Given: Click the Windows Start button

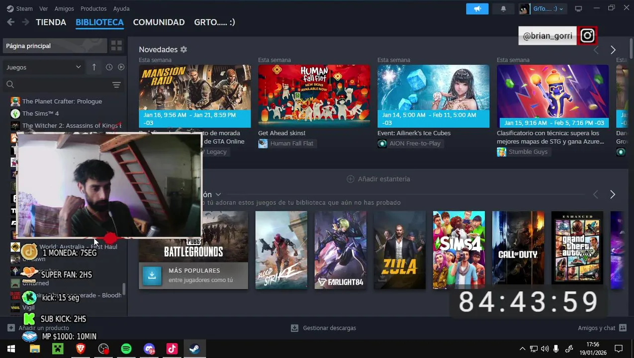Looking at the screenshot, I should 11,349.
